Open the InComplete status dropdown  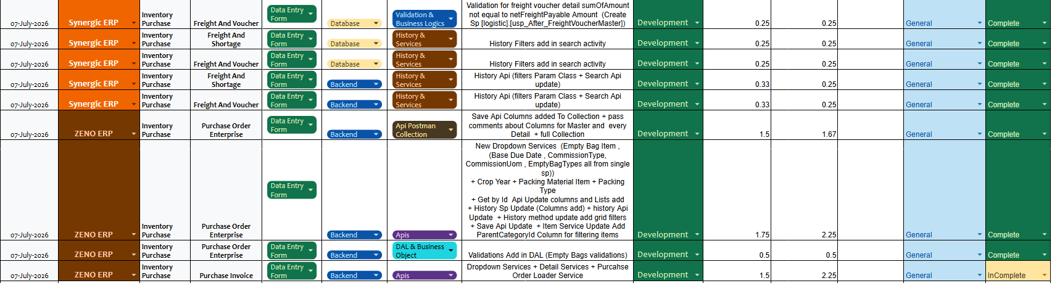coord(1017,275)
